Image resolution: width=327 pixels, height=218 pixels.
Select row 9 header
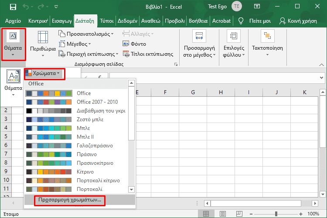(6, 171)
